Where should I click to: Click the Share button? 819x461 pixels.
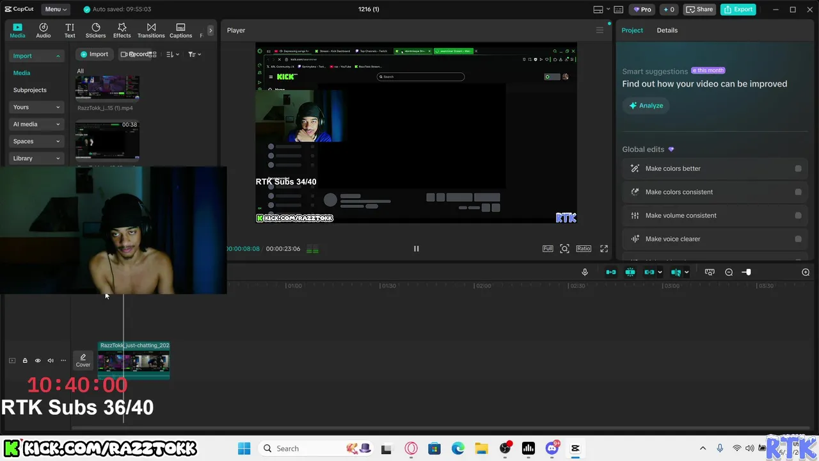(x=699, y=9)
